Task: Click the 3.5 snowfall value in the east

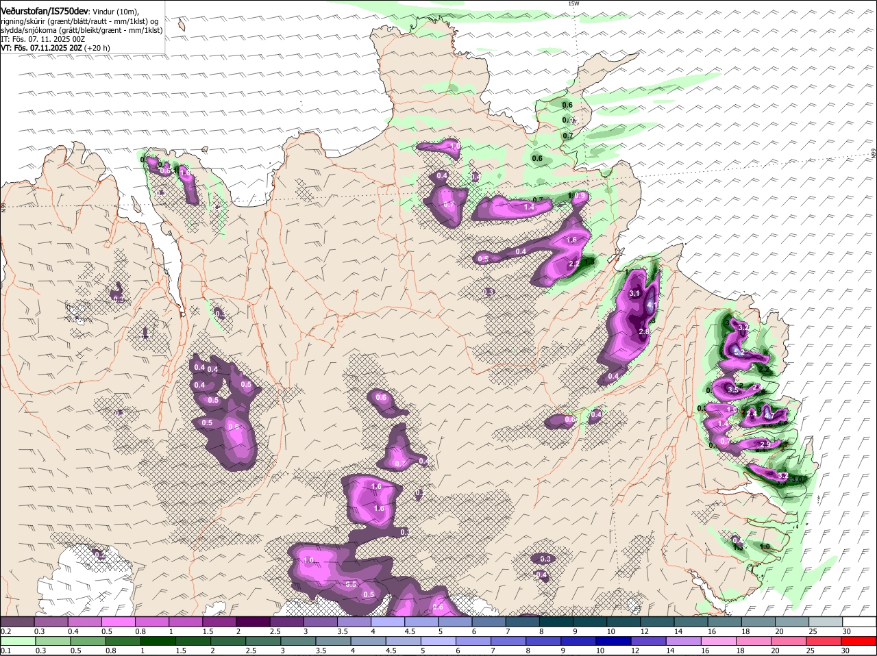Action: (733, 390)
